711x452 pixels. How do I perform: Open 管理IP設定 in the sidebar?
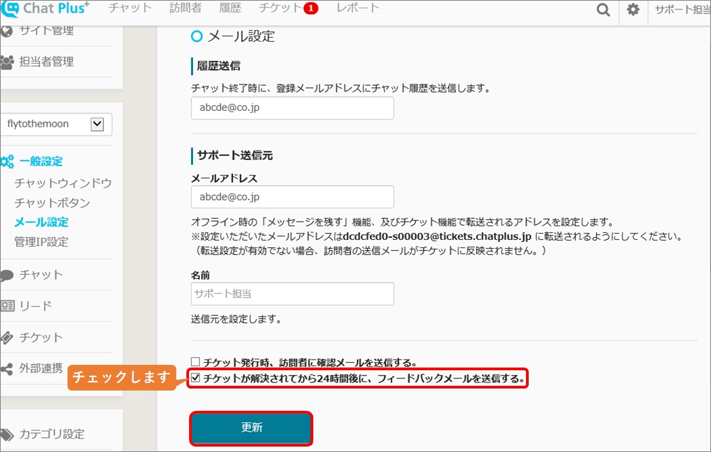(41, 242)
